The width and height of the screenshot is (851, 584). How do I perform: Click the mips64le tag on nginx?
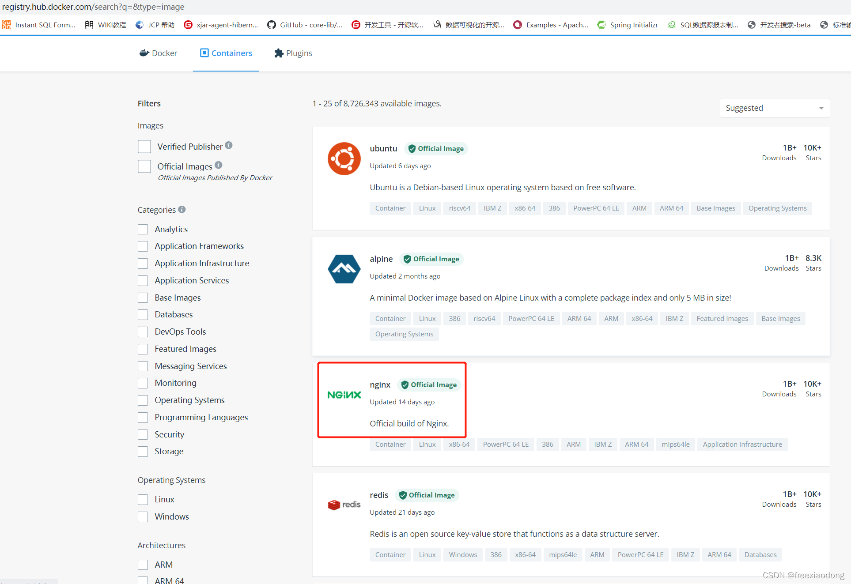tap(675, 444)
